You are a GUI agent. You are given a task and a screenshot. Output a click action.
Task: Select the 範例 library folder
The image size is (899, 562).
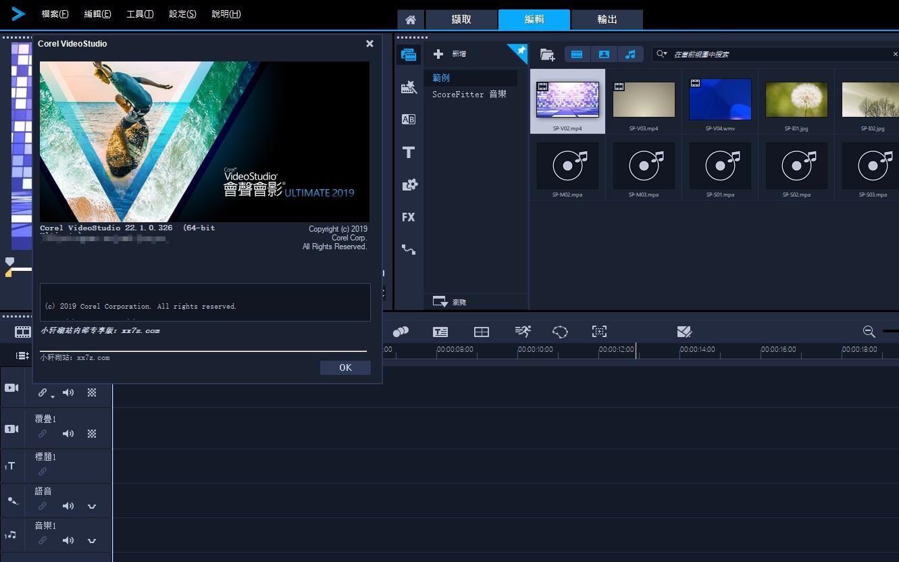(x=471, y=78)
